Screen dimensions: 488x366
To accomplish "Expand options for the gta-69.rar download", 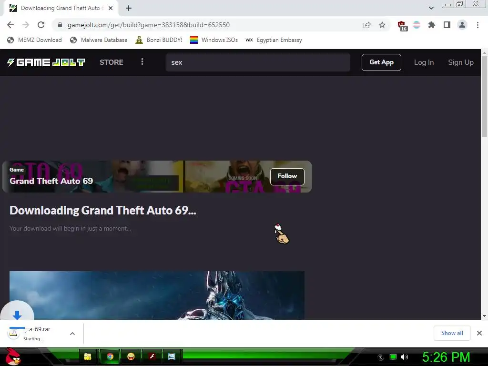I will (x=72, y=333).
